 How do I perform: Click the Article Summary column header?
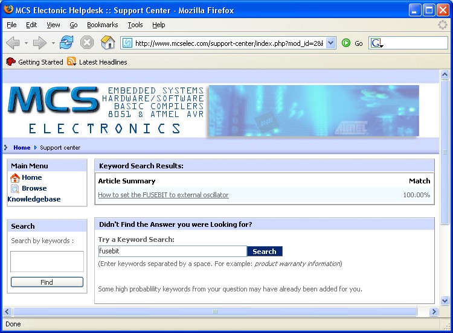click(x=127, y=181)
